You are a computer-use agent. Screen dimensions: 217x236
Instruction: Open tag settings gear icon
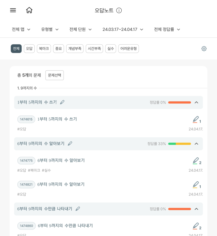pos(204,49)
